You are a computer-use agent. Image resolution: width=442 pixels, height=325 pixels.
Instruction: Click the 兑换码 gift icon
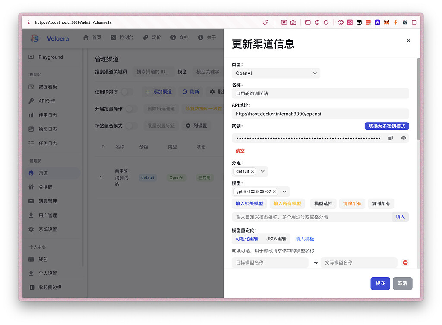tap(31, 187)
